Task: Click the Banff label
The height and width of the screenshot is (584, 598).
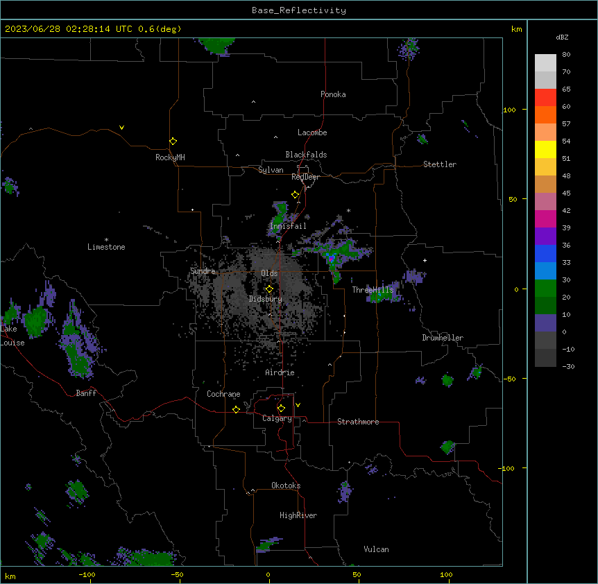Action: point(86,393)
